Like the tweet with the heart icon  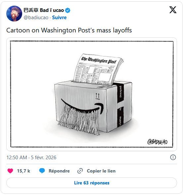tap(10, 171)
